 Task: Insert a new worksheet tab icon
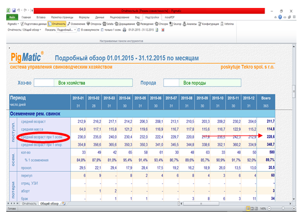pyautogui.click(x=64, y=203)
